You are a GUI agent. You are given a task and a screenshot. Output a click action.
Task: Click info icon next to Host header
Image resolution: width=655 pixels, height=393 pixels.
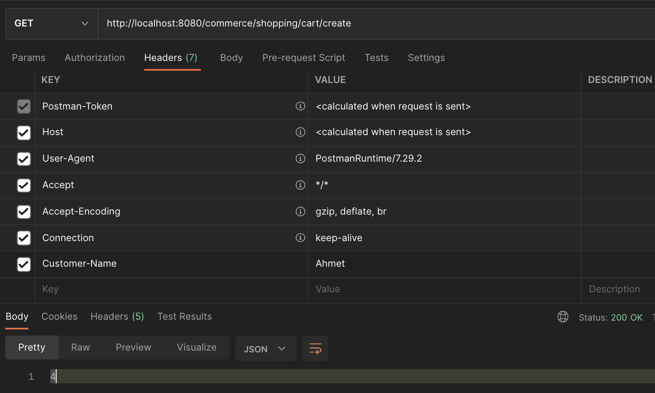pos(301,132)
